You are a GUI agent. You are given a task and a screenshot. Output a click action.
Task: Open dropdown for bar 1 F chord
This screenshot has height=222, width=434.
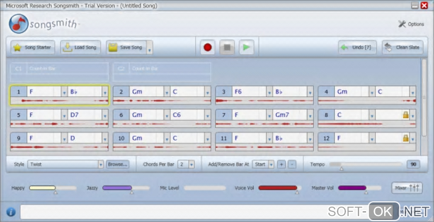(64, 92)
